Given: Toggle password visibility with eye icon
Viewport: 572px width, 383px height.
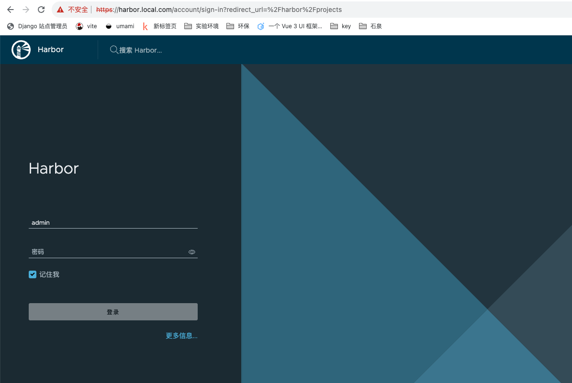Looking at the screenshot, I should (192, 252).
